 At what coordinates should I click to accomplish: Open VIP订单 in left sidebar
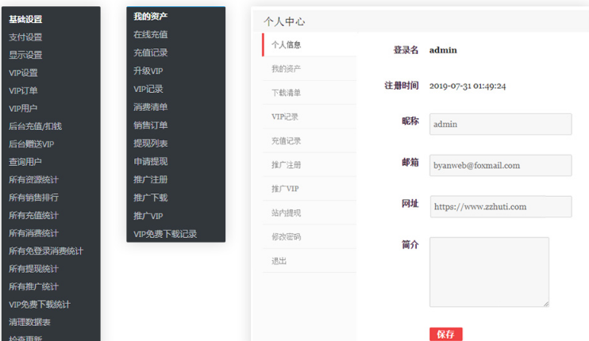(x=23, y=91)
